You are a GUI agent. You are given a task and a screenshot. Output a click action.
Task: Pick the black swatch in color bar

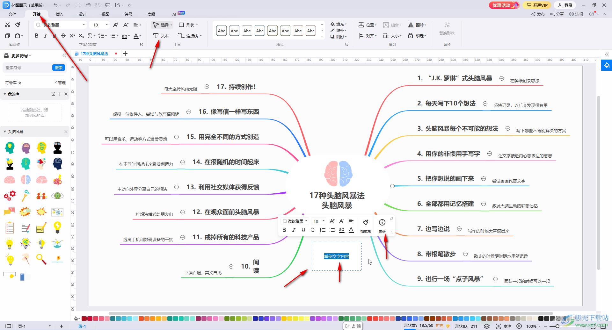click(541, 319)
